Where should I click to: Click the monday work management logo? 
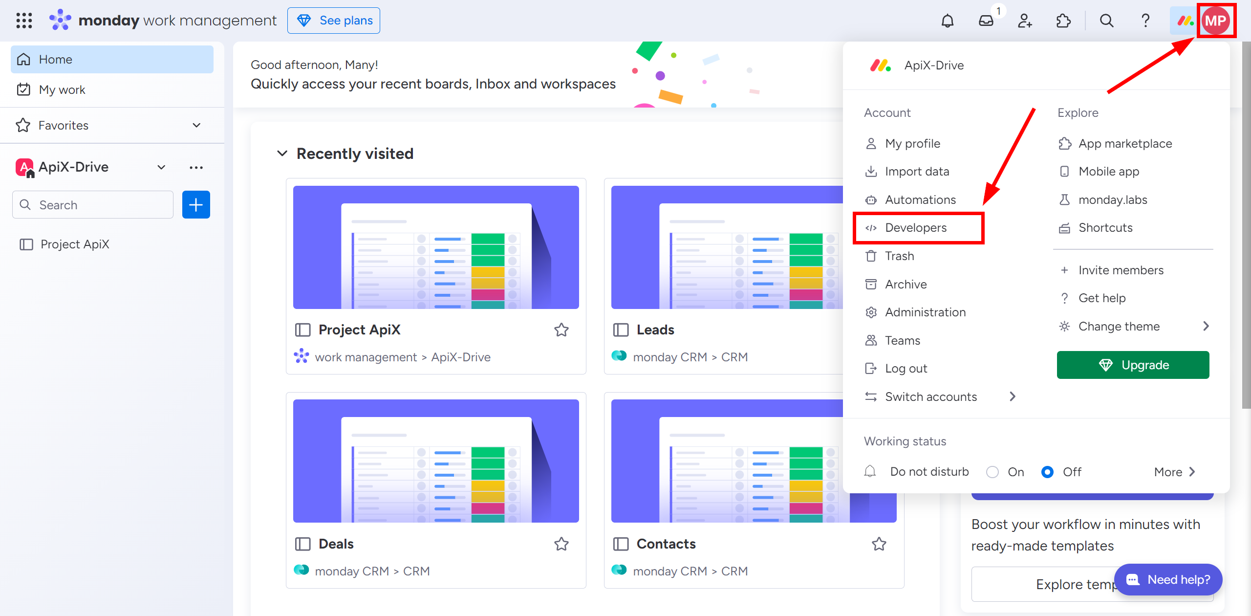163,21
